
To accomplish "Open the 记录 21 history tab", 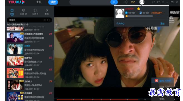I will pyautogui.click(x=23, y=12).
